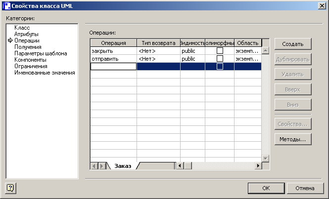Screen dimensions: 329x199
Task: Select the Получения category
Action: coord(28,47)
